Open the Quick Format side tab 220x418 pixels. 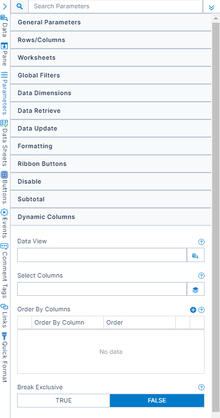click(4, 357)
